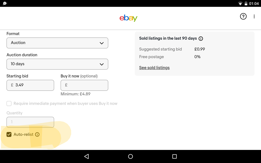The width and height of the screenshot is (261, 163).
Task: Expand the Auction duration dropdown
Action: tap(57, 64)
